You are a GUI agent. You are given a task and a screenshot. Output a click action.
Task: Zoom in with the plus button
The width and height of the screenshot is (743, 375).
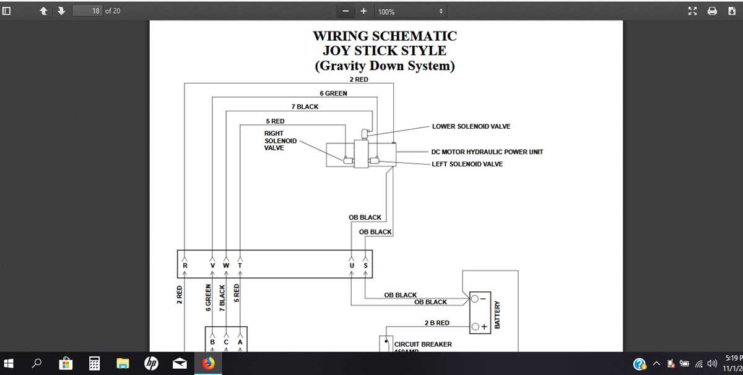(x=363, y=11)
